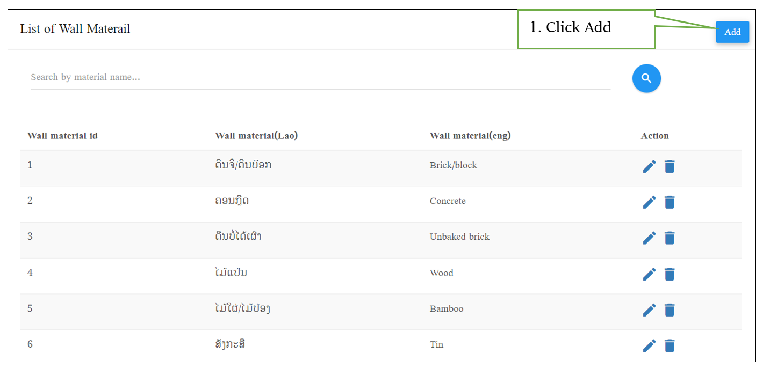
Task: Click the 1. Click Add callout box
Action: click(586, 29)
